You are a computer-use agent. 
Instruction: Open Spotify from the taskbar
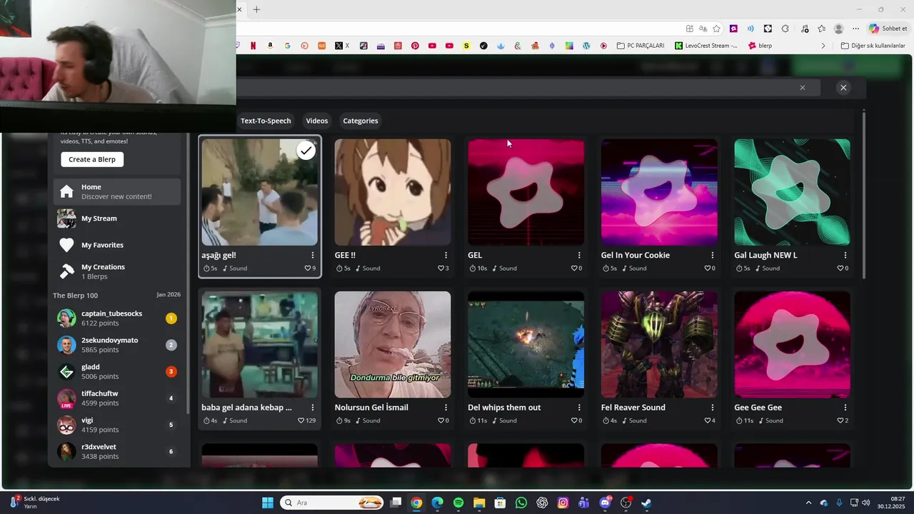458,503
